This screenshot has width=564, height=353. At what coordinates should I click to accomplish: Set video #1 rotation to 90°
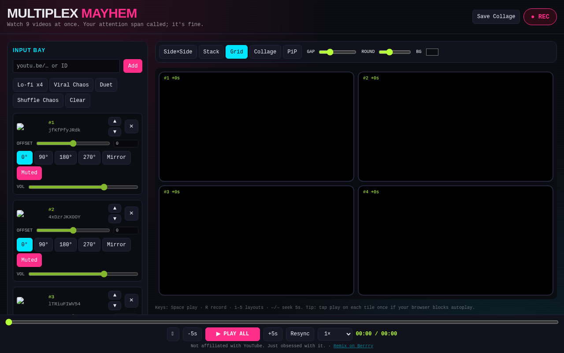click(44, 158)
